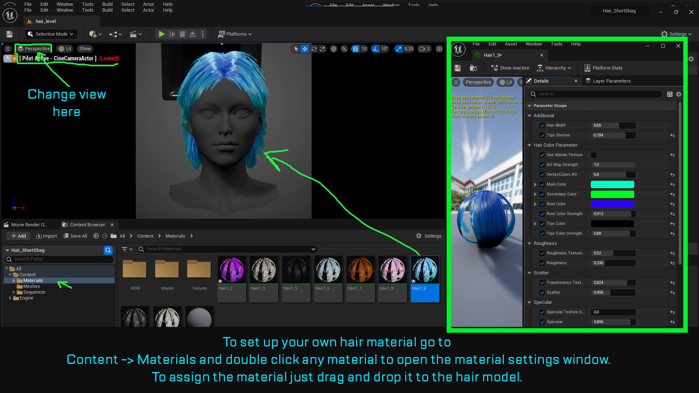This screenshot has width=699, height=393.
Task: Open the Asset menu in material editor
Action: coord(511,44)
